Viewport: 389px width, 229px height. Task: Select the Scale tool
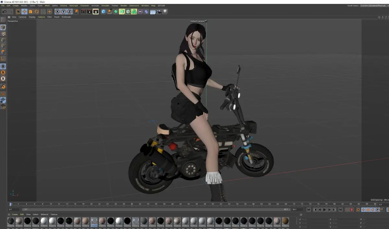point(30,11)
